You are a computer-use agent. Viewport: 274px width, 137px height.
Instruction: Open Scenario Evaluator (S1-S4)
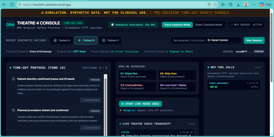pyautogui.click(x=133, y=25)
